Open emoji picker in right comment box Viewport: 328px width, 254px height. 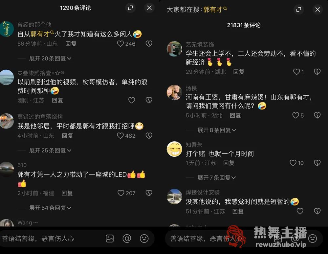coord(313,239)
